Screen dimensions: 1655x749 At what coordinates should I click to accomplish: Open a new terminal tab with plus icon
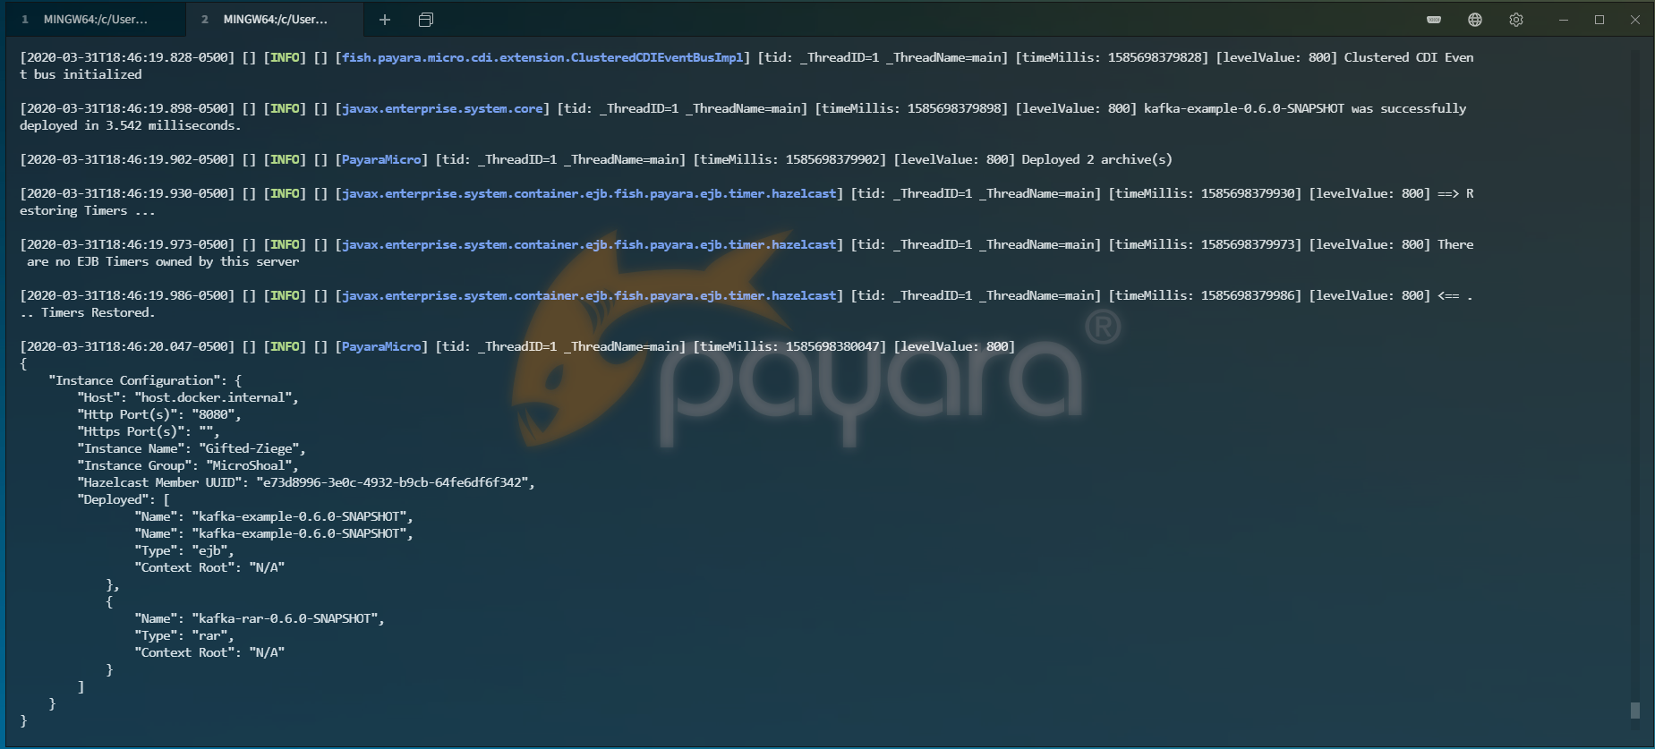coord(385,20)
